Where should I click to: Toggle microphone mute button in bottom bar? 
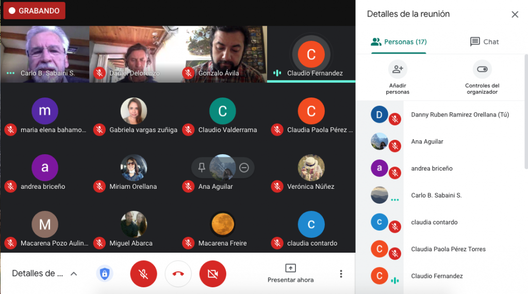point(143,274)
